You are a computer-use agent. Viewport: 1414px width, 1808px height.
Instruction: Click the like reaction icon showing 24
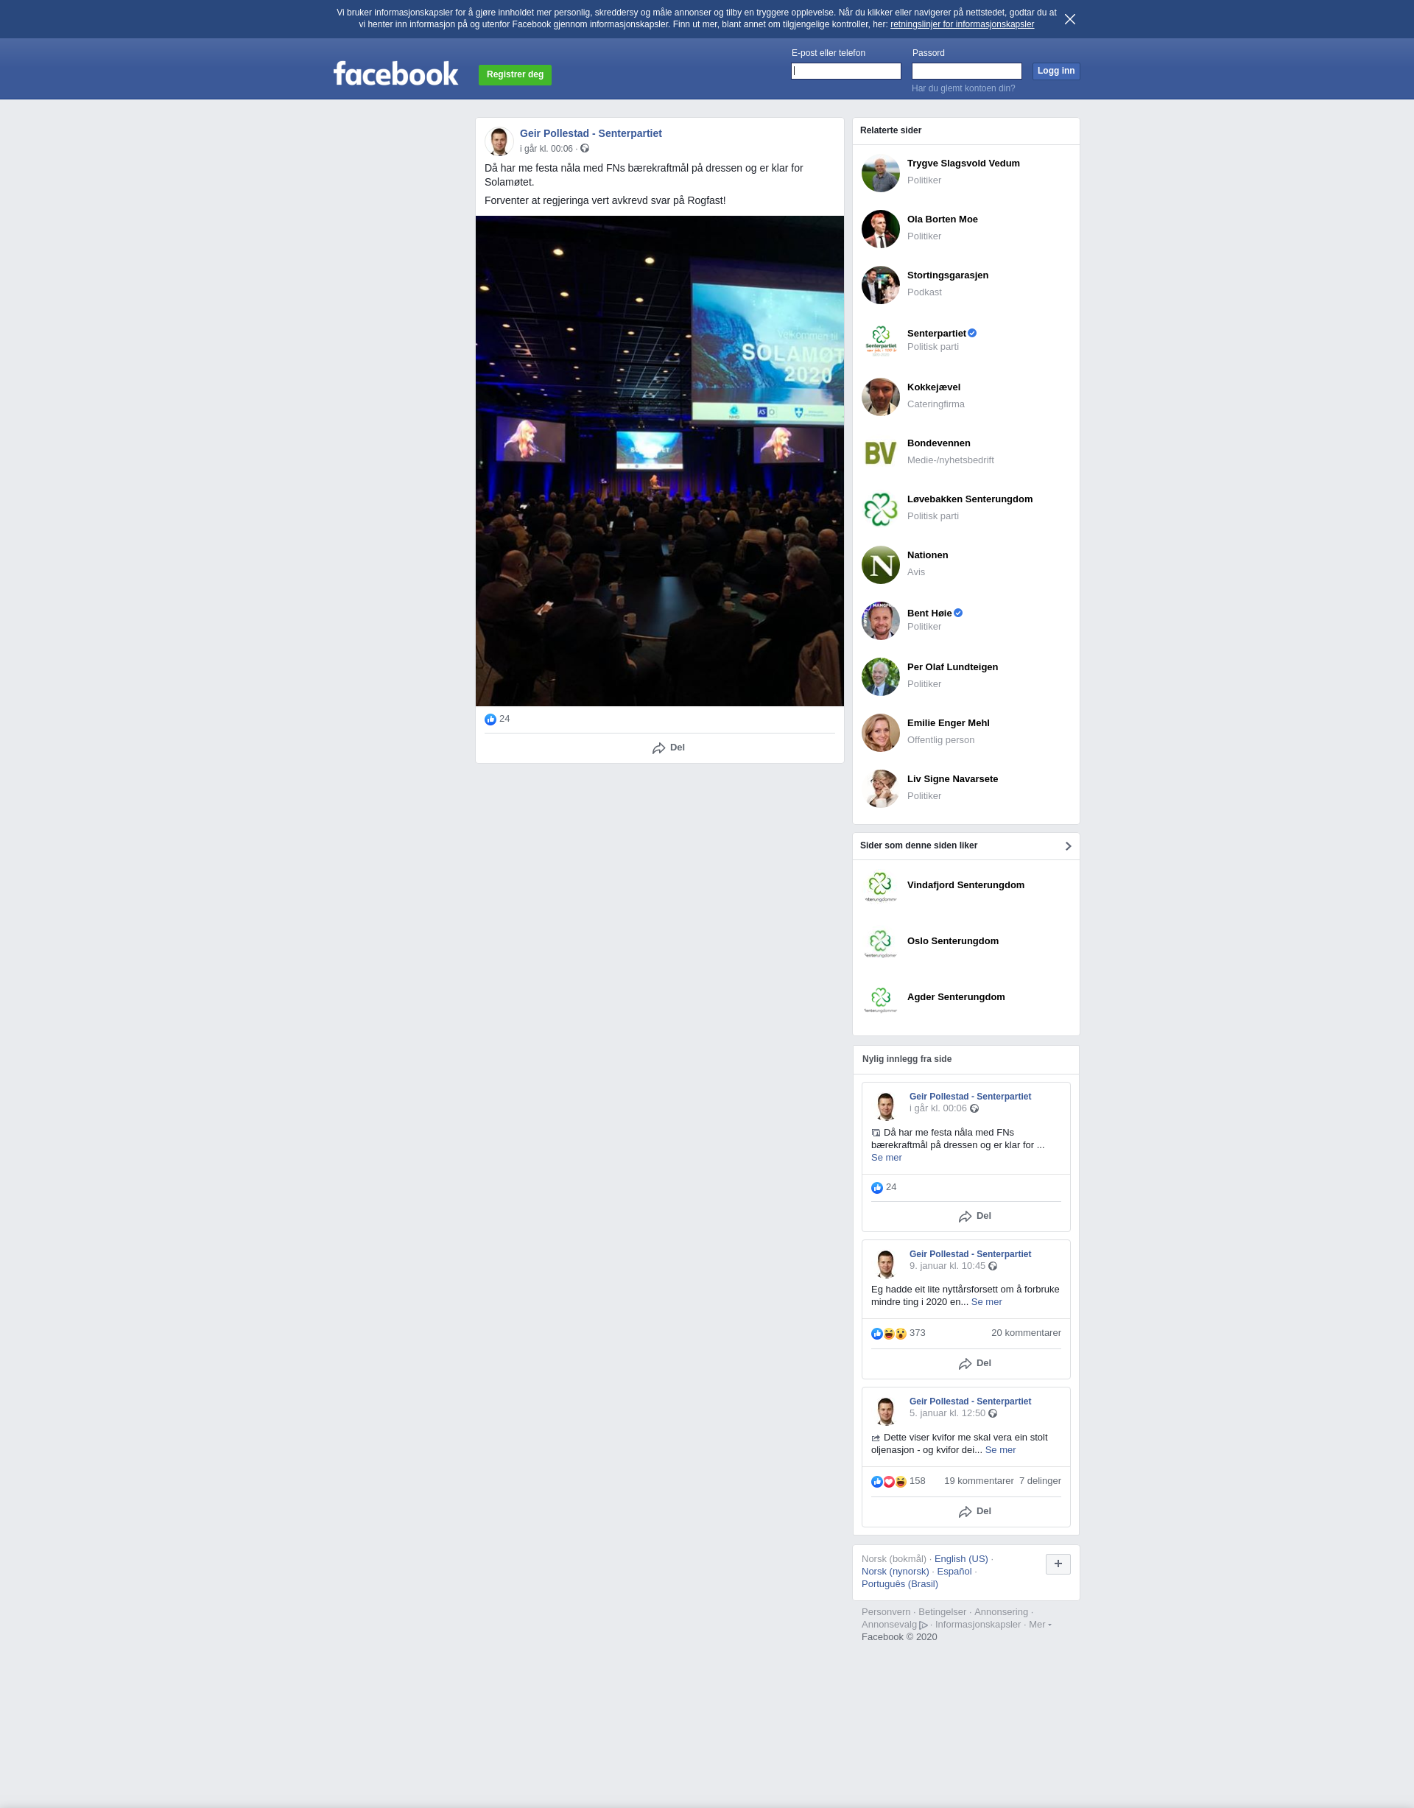pos(490,720)
